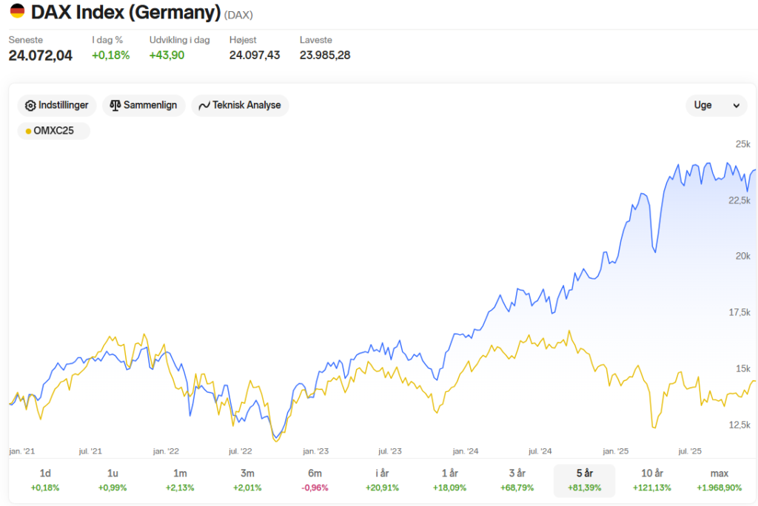The width and height of the screenshot is (758, 506).
Task: Show the max time range
Action: [720, 480]
